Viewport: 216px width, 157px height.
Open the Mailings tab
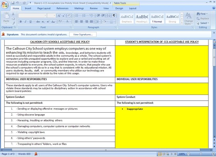[x=79, y=8]
